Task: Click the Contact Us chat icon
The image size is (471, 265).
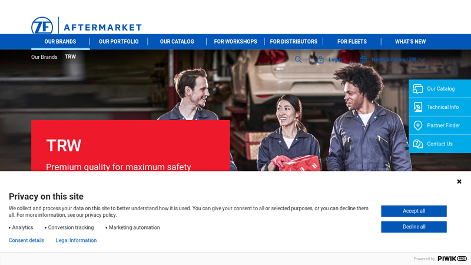Action: point(418,144)
